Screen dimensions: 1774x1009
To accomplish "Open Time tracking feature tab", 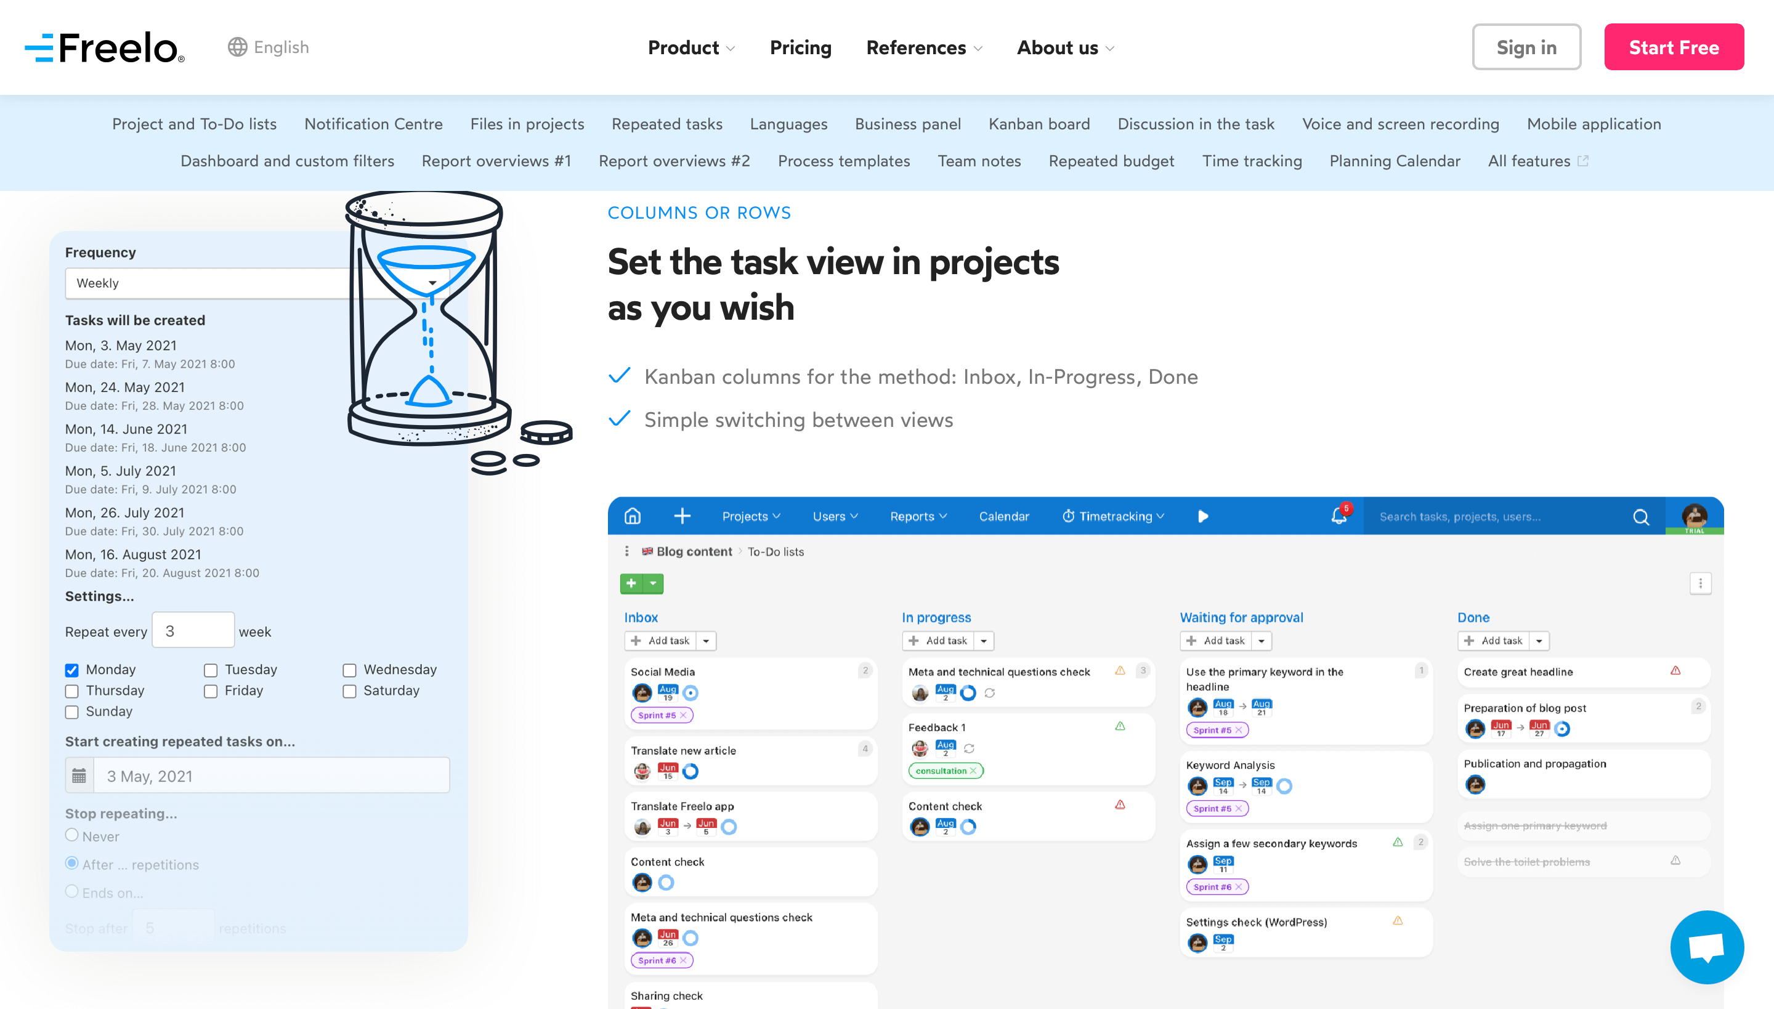I will pyautogui.click(x=1252, y=161).
